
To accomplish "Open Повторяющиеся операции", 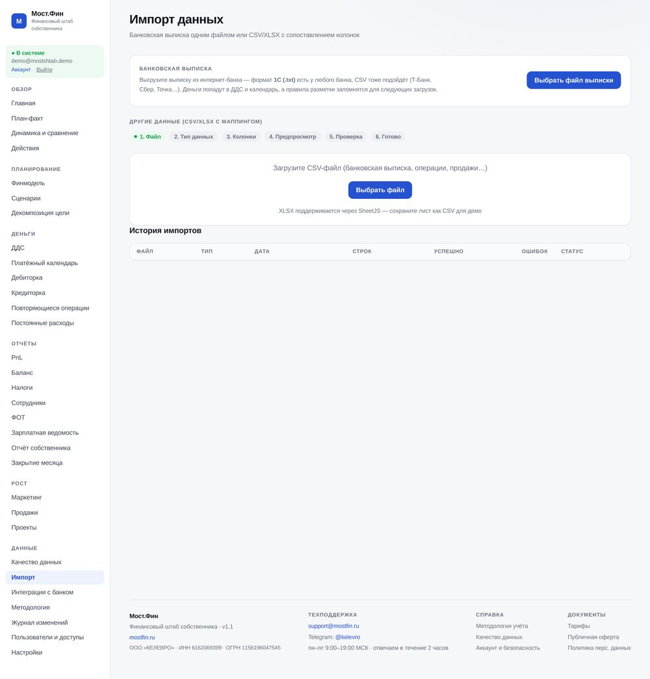I will (x=55, y=308).
